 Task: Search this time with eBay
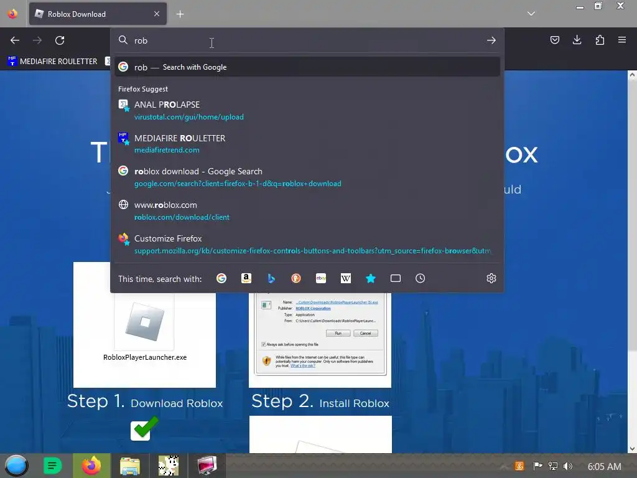[x=321, y=278]
